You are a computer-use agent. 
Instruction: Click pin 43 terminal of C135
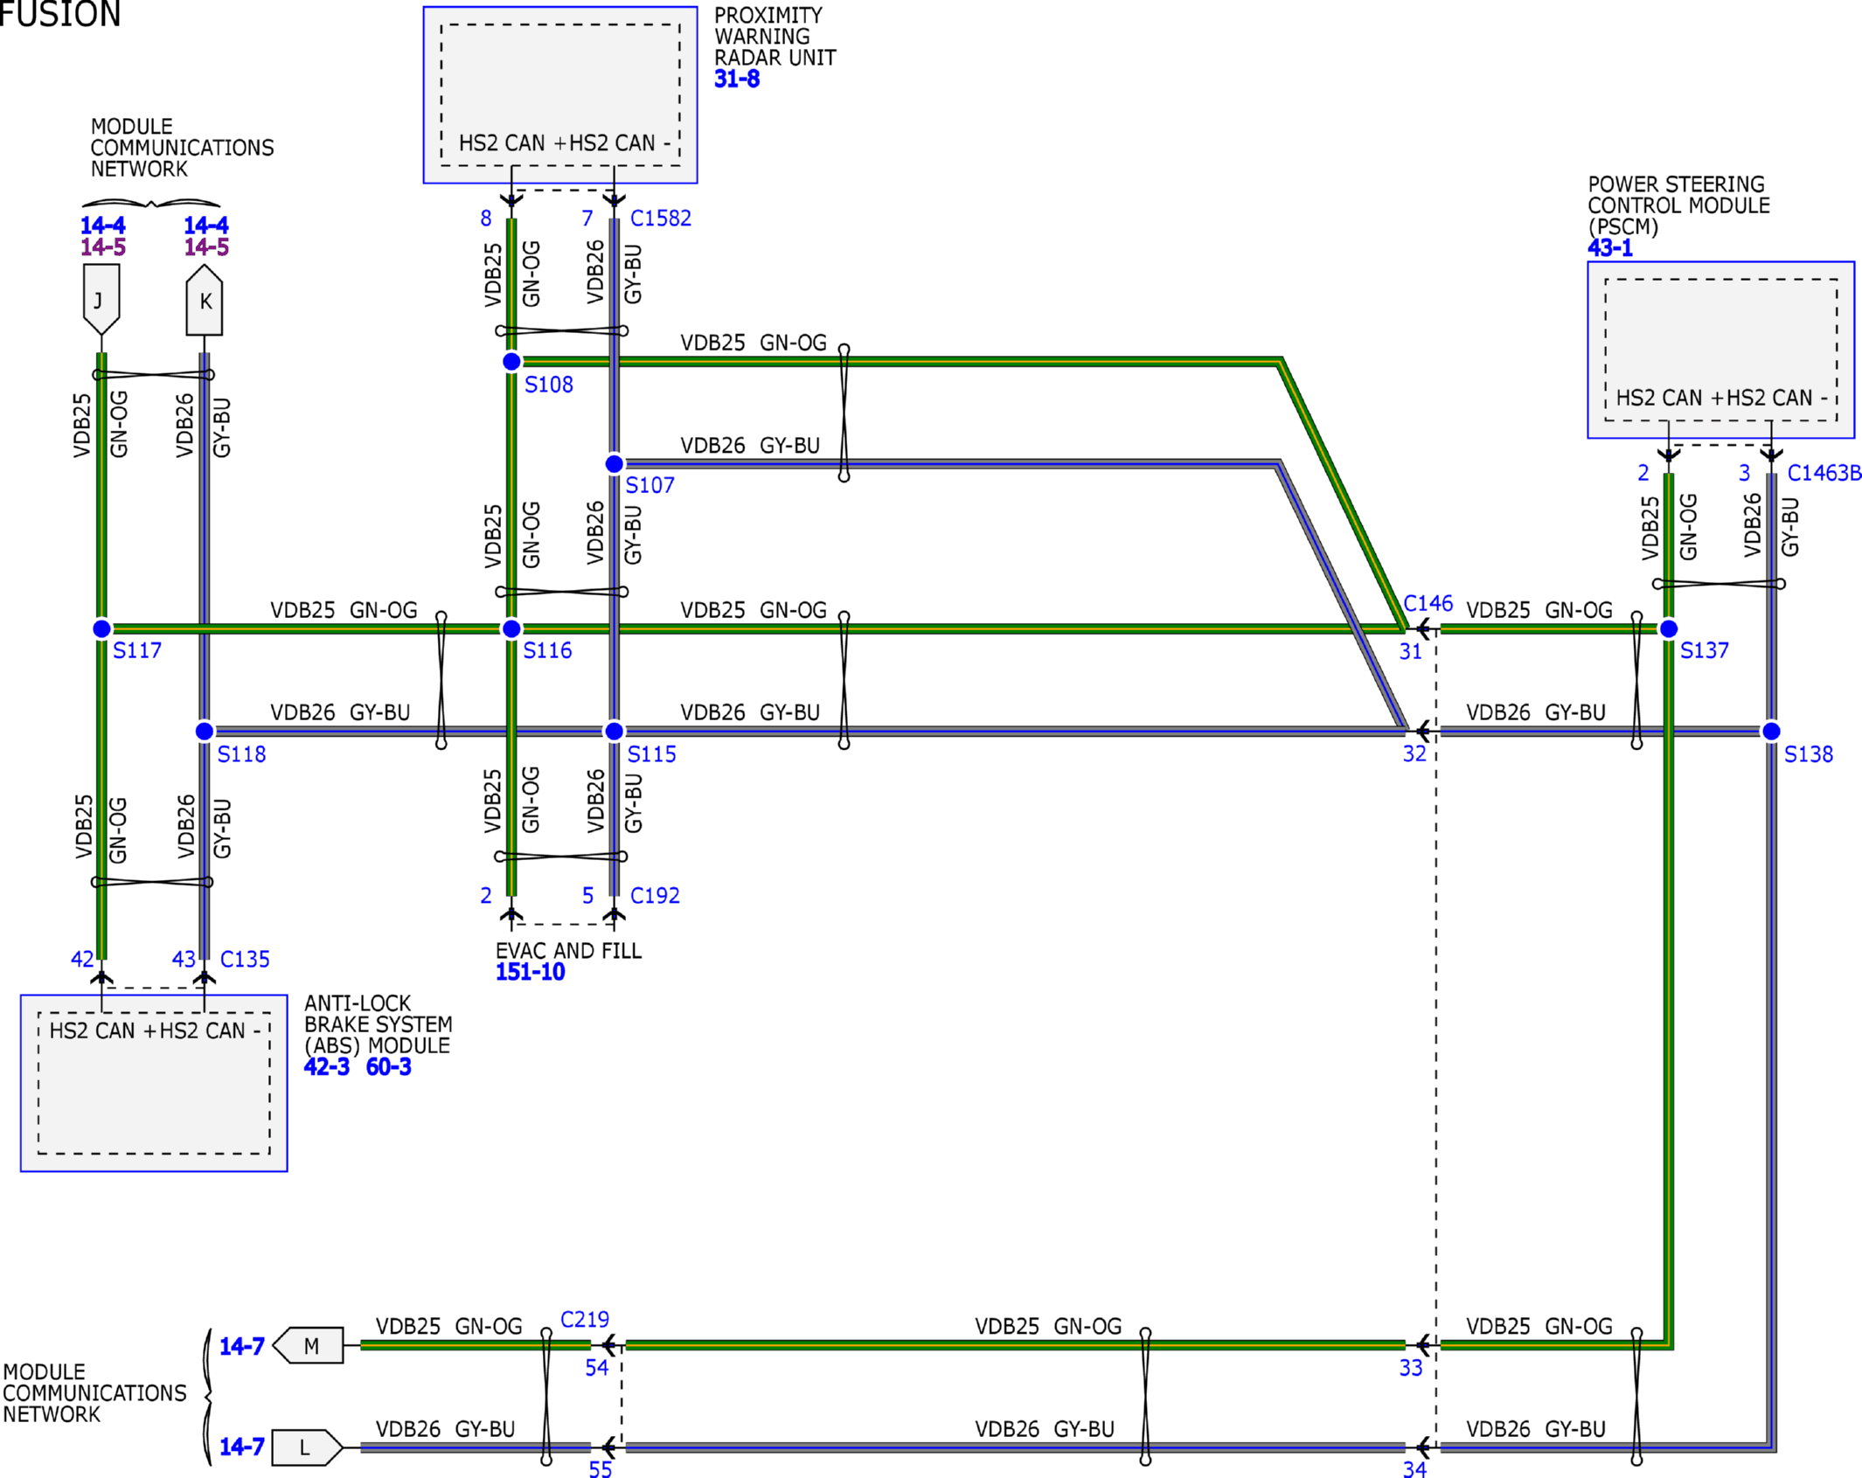205,977
